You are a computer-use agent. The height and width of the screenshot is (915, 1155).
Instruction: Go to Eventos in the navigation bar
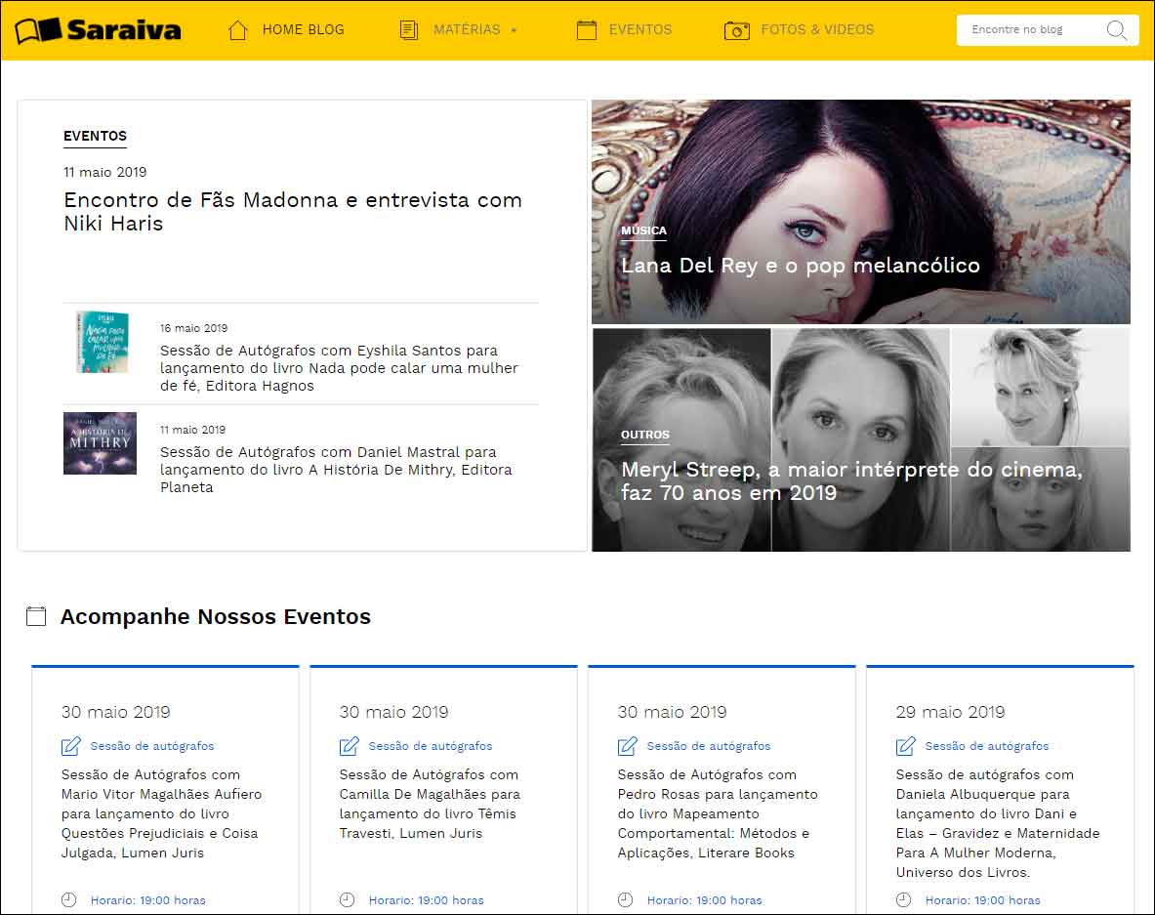pos(640,29)
